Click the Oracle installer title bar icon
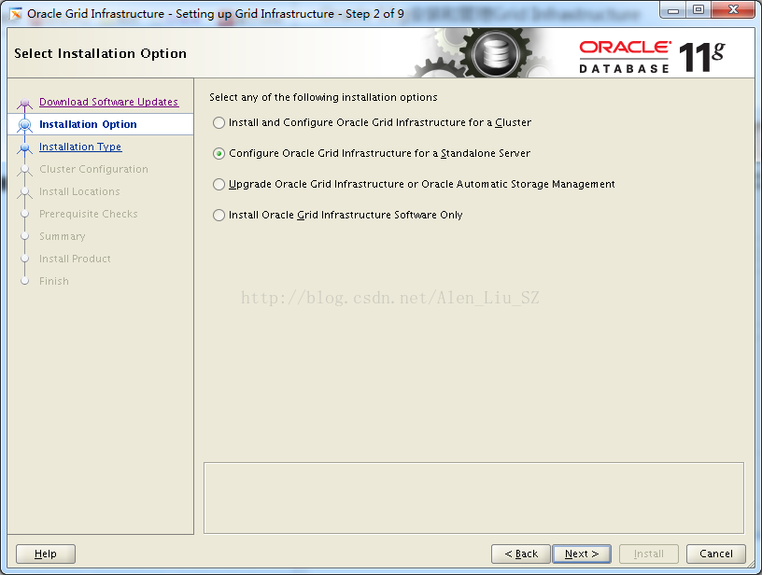 tap(16, 14)
